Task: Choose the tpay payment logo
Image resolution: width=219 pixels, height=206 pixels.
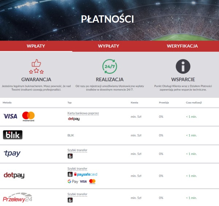Action: click(x=12, y=153)
